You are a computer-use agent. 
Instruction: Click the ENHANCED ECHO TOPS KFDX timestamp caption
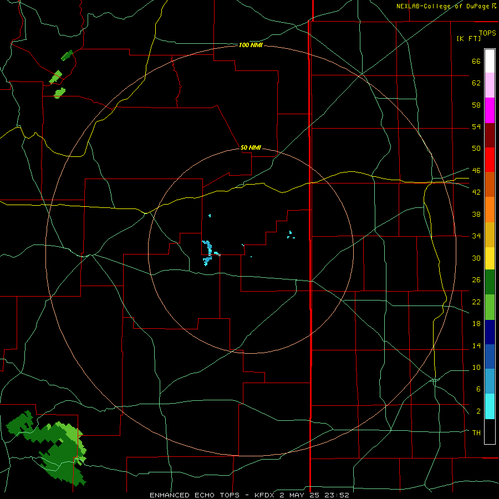pos(249,495)
